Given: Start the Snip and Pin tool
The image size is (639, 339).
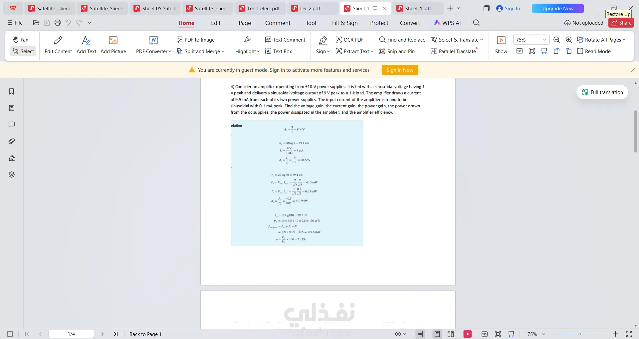Looking at the screenshot, I should [x=397, y=51].
